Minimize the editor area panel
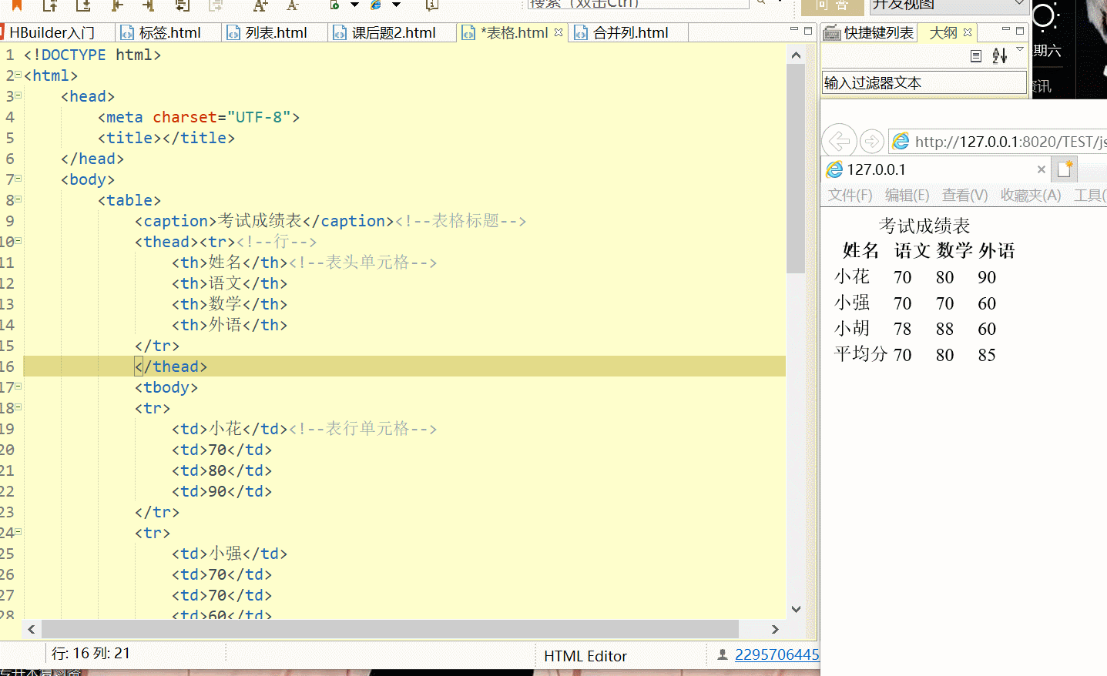Screen dimensions: 1107x676 (794, 30)
